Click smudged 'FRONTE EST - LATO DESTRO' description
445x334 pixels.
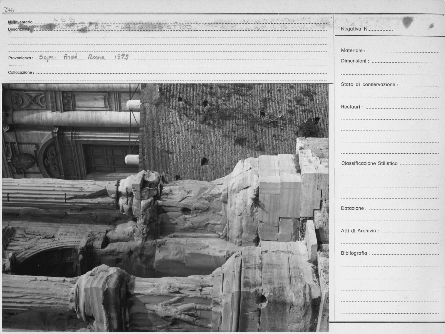pos(120,27)
